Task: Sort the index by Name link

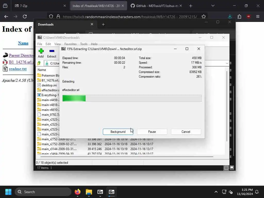Action: point(23,43)
